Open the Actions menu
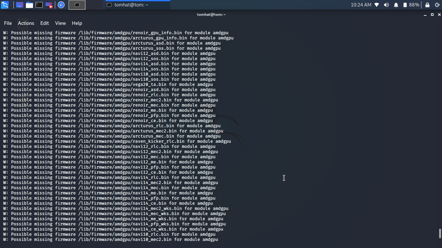Viewport: 442px width, 248px height. [26, 23]
